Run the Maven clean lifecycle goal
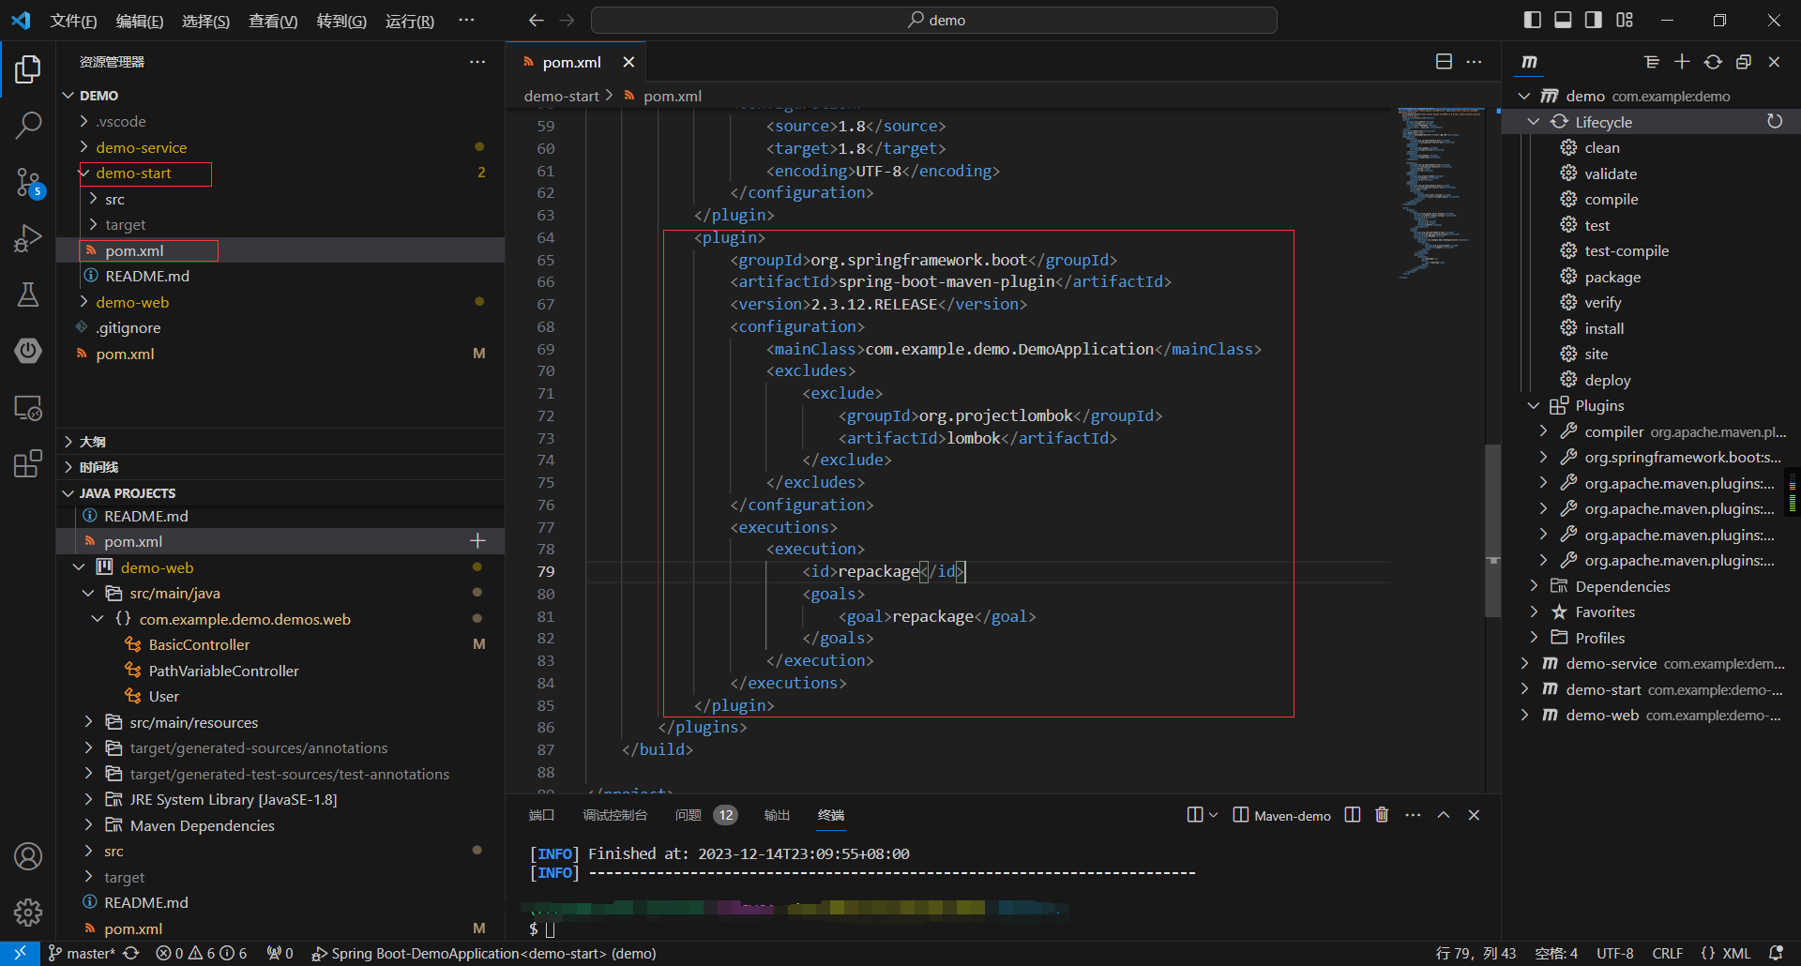This screenshot has width=1801, height=966. click(1601, 148)
